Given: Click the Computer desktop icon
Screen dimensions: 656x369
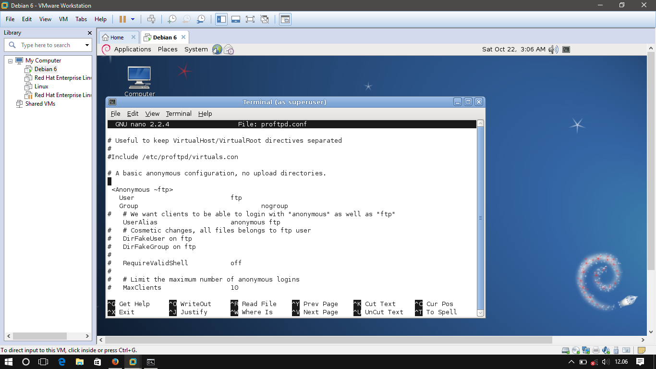Looking at the screenshot, I should click(x=139, y=81).
